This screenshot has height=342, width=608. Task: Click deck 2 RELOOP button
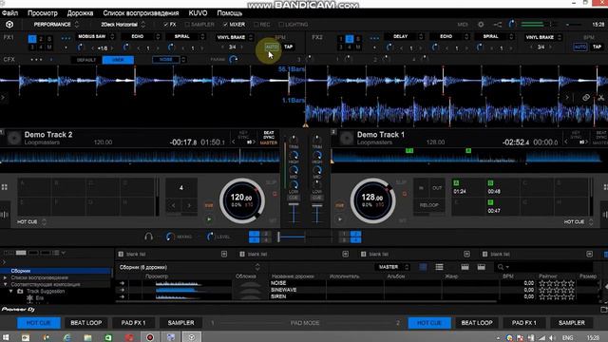429,205
